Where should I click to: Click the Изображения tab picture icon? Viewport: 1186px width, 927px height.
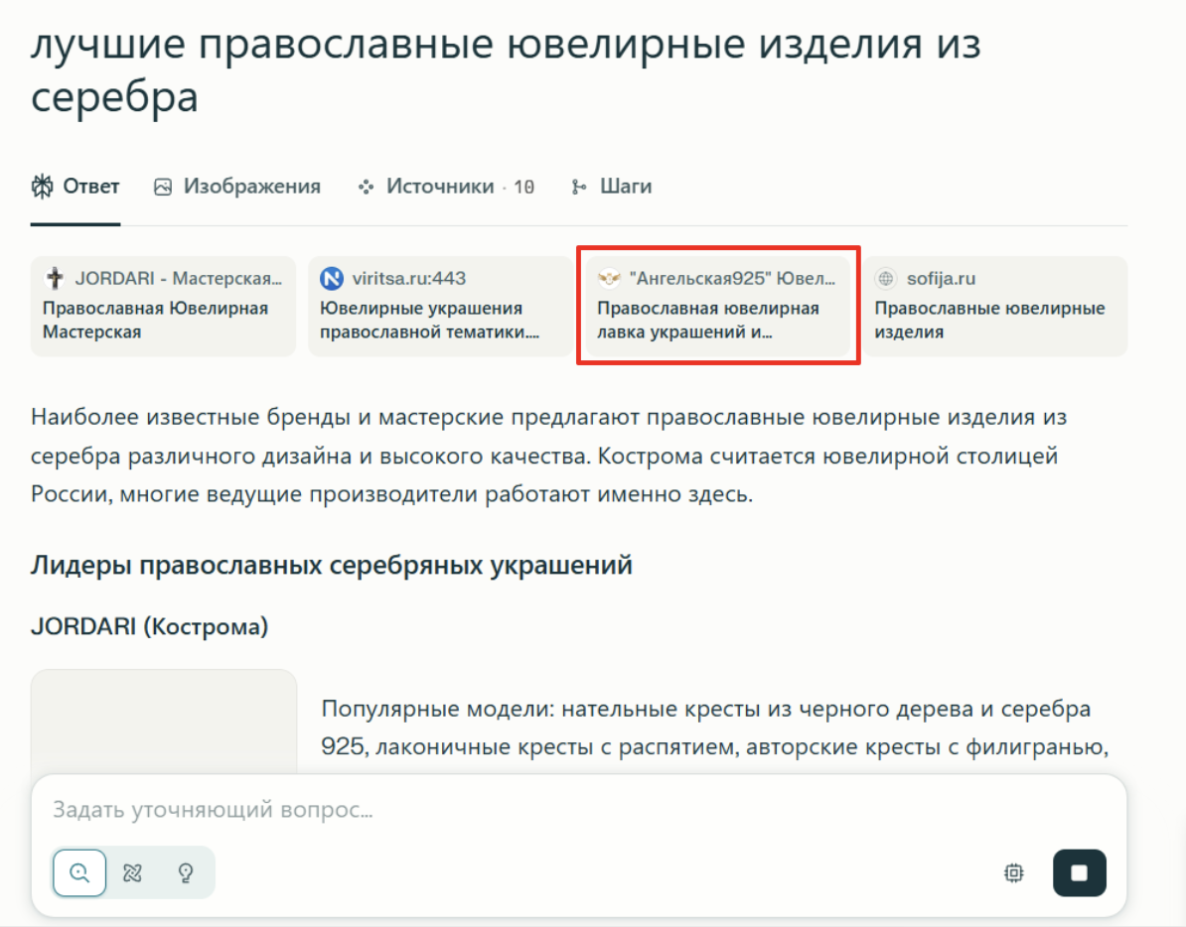[163, 187]
